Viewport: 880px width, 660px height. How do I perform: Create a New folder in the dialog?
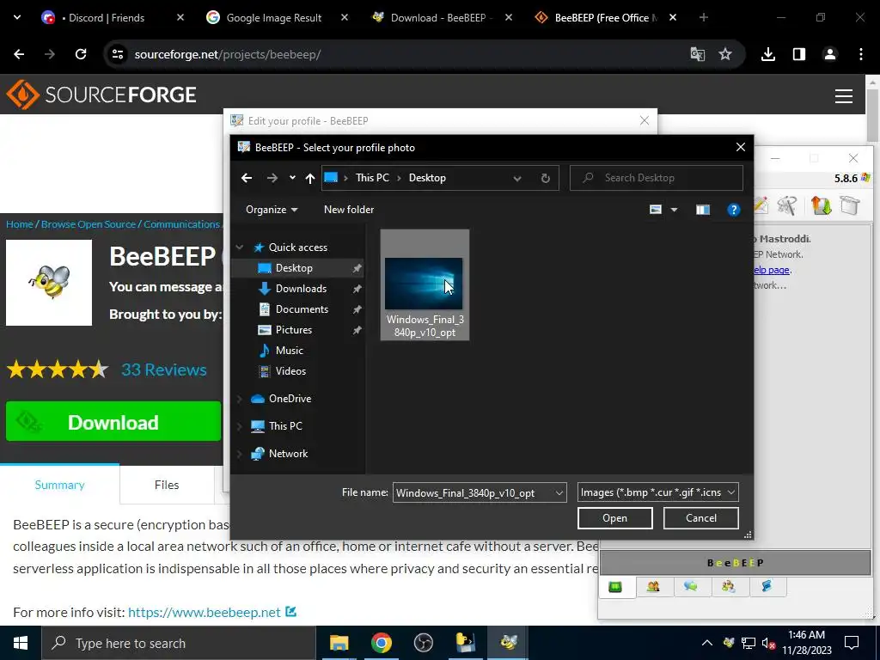click(x=349, y=210)
